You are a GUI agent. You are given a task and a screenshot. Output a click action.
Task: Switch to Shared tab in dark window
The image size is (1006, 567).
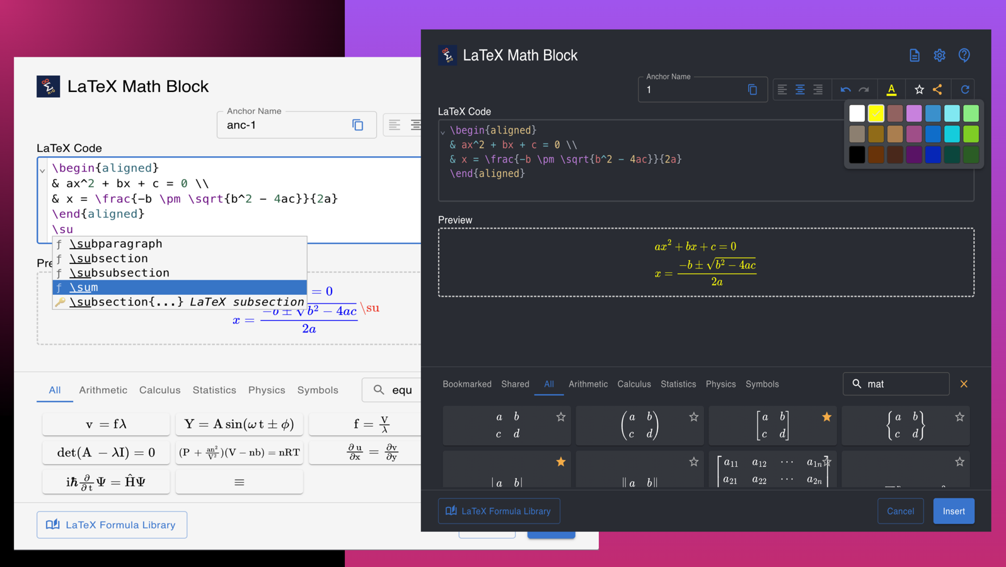click(x=515, y=384)
